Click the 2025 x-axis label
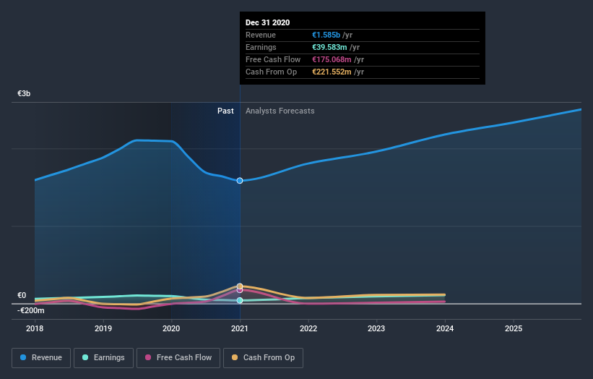 tap(514, 328)
